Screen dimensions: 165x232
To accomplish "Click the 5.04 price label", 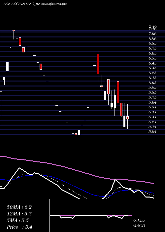I will click(152, 132).
